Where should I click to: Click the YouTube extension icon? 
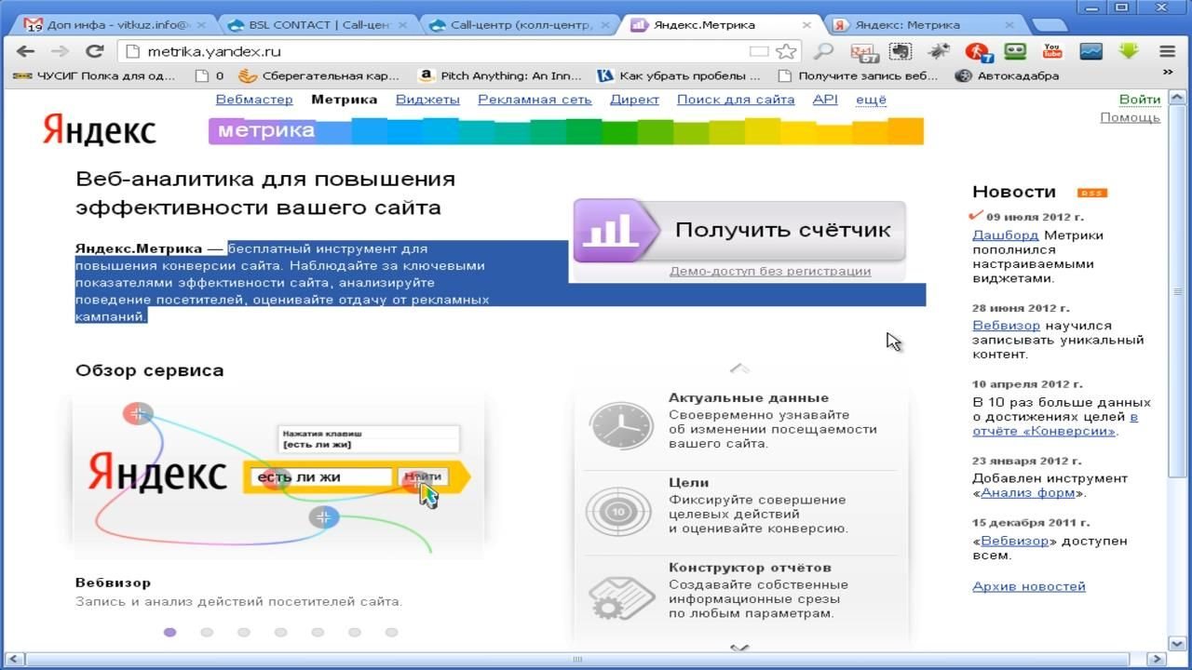[x=1052, y=51]
